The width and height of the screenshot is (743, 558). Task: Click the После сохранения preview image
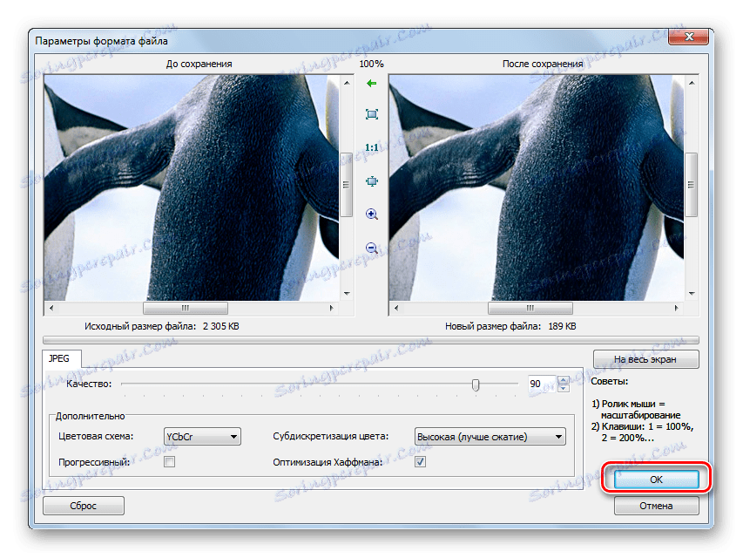[537, 188]
